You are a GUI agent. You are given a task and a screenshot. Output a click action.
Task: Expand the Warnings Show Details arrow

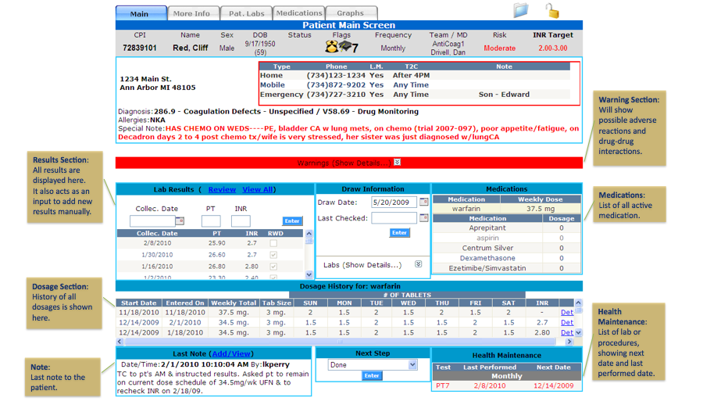398,162
